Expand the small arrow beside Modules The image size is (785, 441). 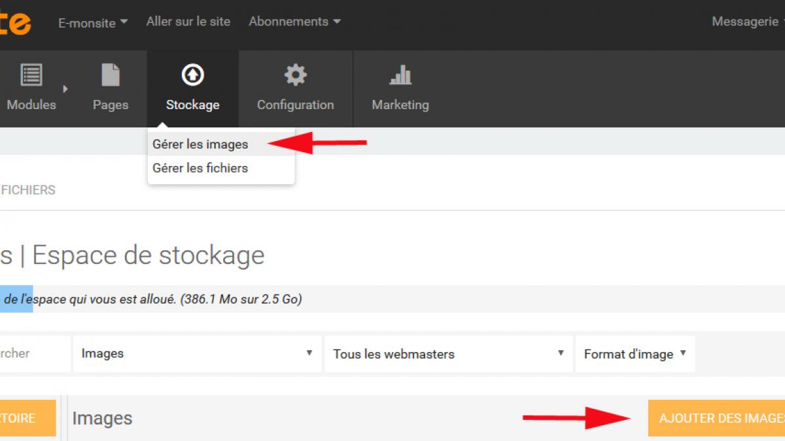pos(65,89)
